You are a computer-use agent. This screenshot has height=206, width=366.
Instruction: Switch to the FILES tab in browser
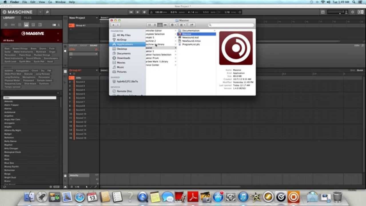click(28, 18)
